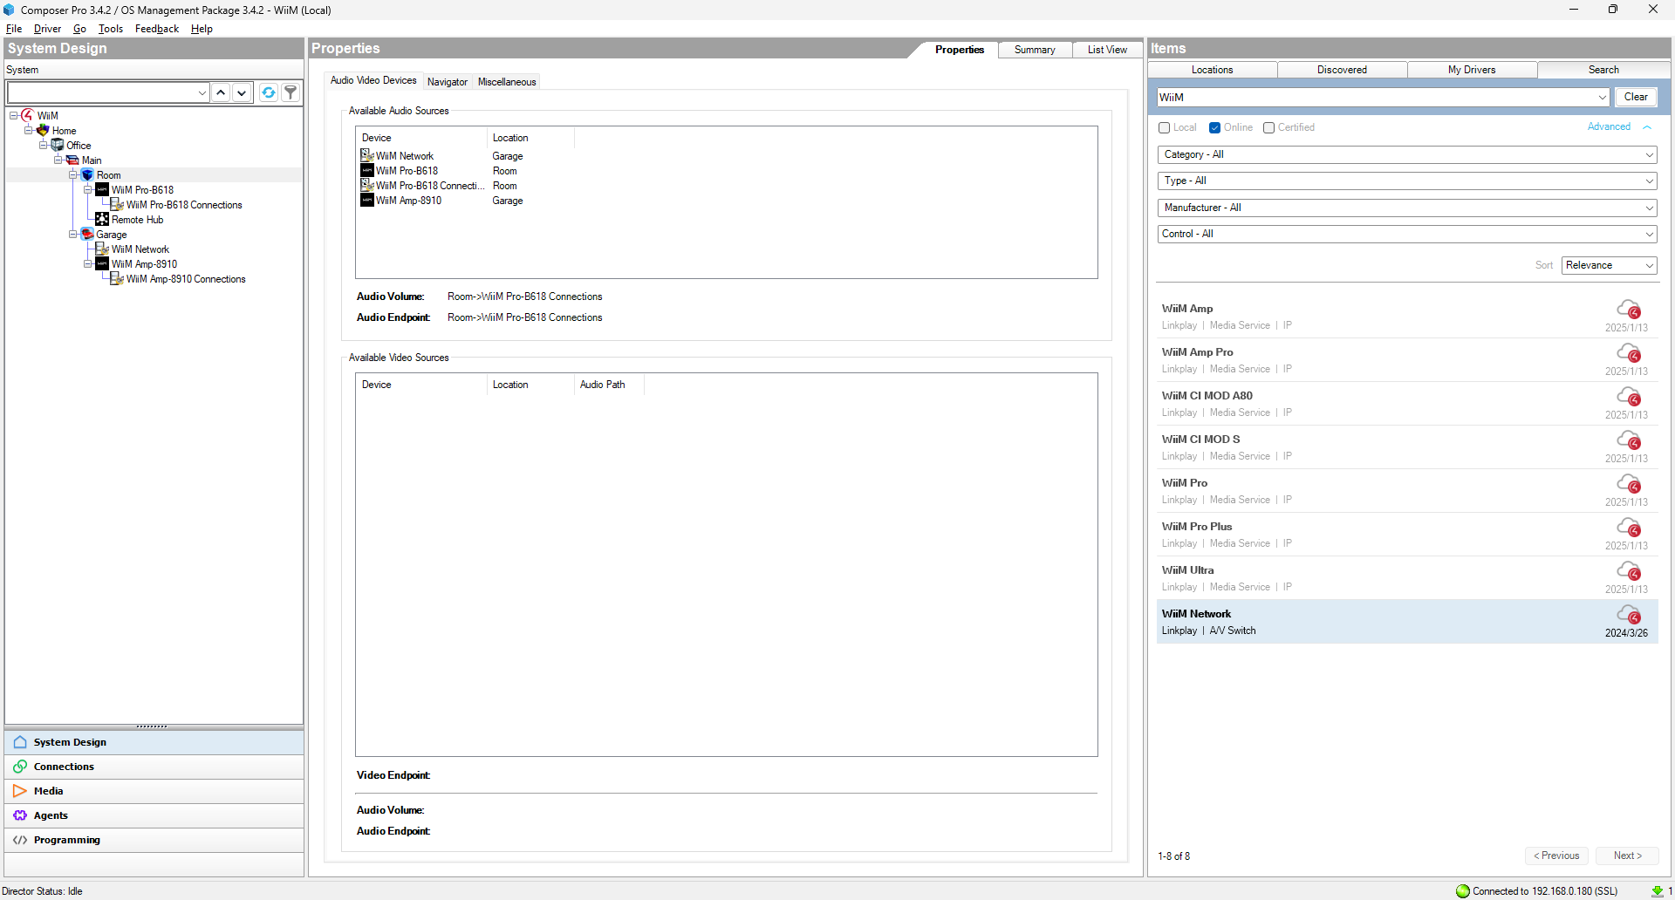Click the cloud icon for WiiM CI MOD S

[x=1629, y=440]
